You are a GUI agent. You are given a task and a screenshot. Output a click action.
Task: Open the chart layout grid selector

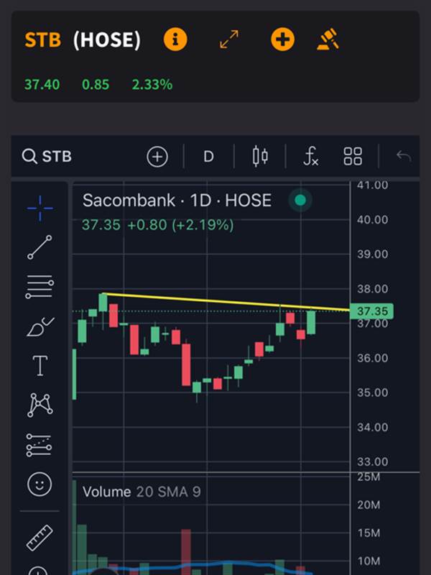(x=353, y=157)
